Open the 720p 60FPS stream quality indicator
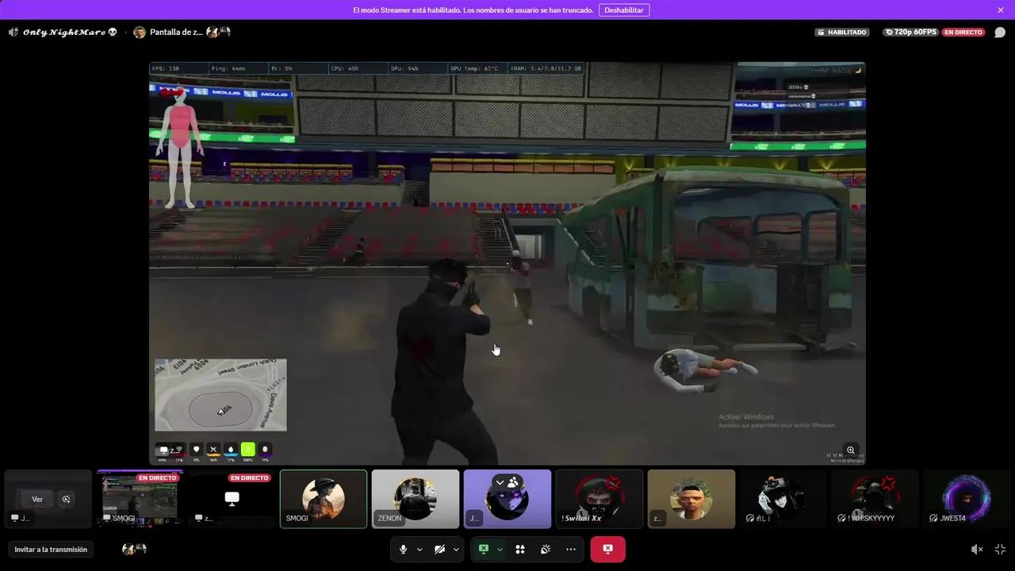Image resolution: width=1015 pixels, height=571 pixels. coord(910,33)
